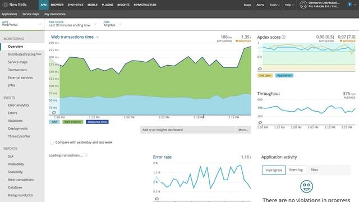Open the More... chart options

[x=243, y=130]
